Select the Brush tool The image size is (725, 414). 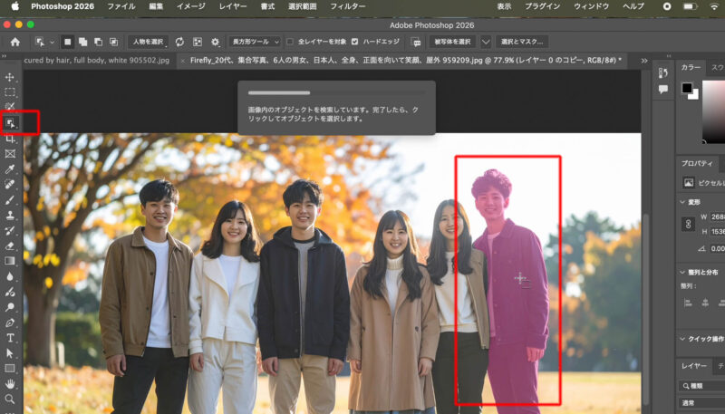click(x=10, y=199)
